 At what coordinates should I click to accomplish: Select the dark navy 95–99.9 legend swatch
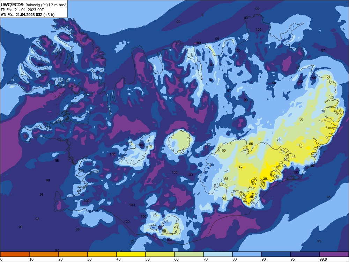[305, 254]
